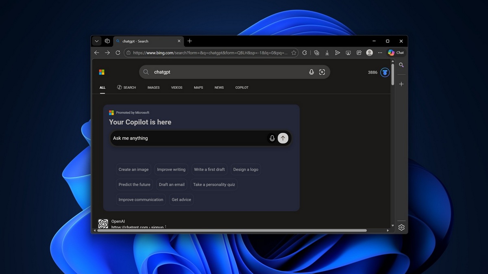This screenshot has width=488, height=274.
Task: Open the sidebar search magnifier icon
Action: [401, 65]
